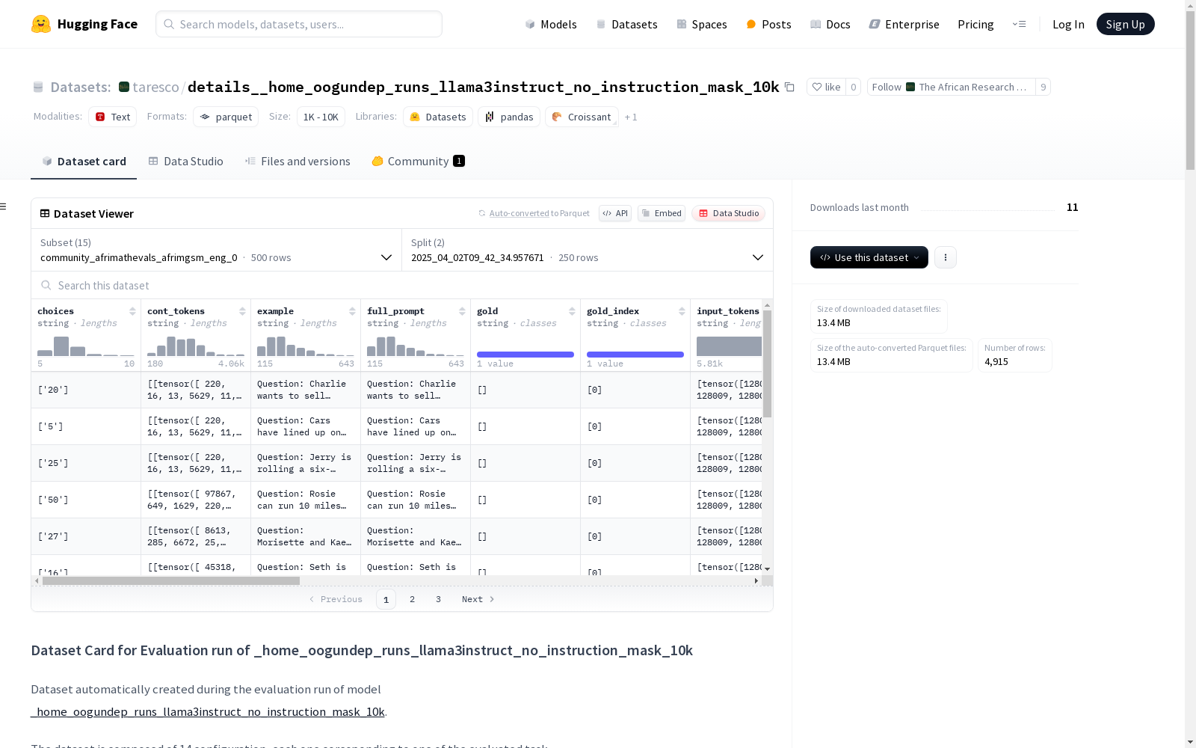This screenshot has height=748, width=1196.
Task: Click the table's vertical scrollbar
Action: (x=767, y=364)
